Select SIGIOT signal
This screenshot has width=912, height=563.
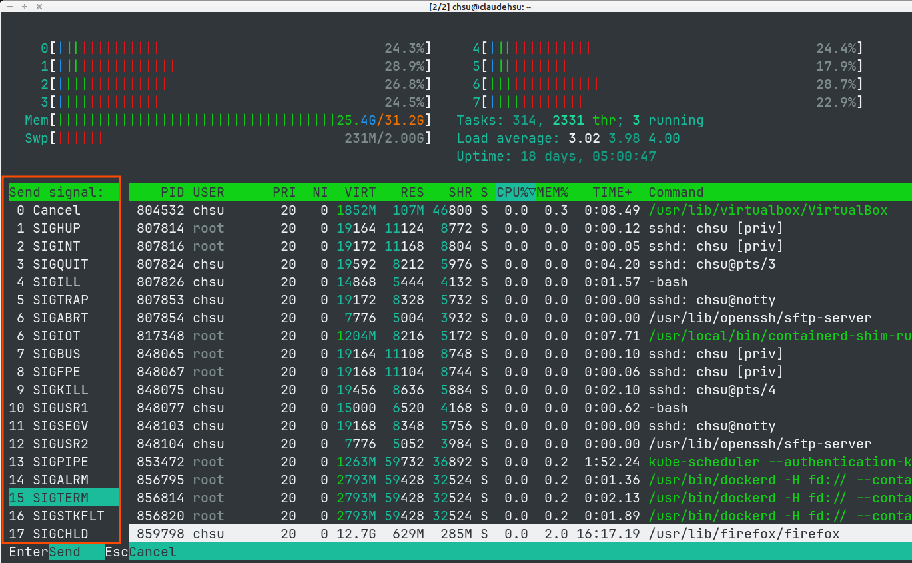(63, 336)
